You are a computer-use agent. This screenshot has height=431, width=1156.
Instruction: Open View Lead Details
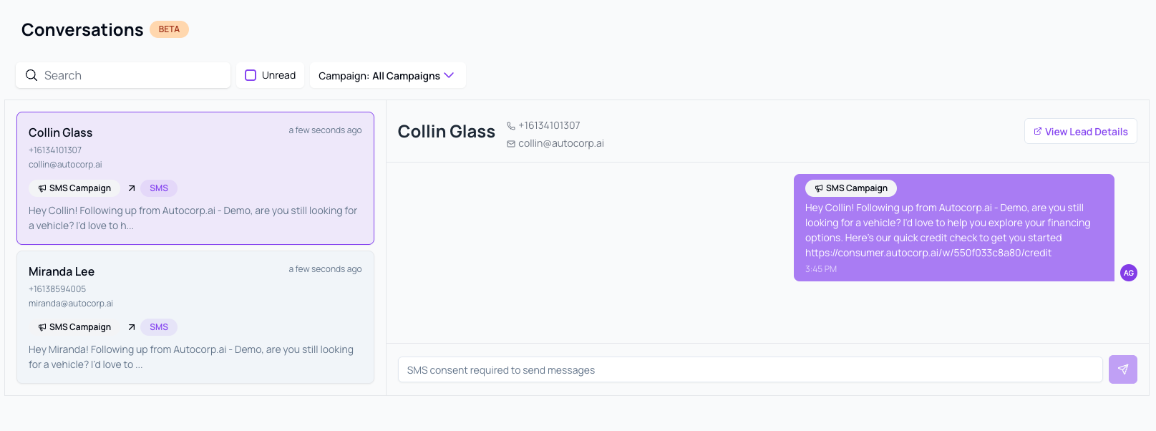tap(1080, 132)
